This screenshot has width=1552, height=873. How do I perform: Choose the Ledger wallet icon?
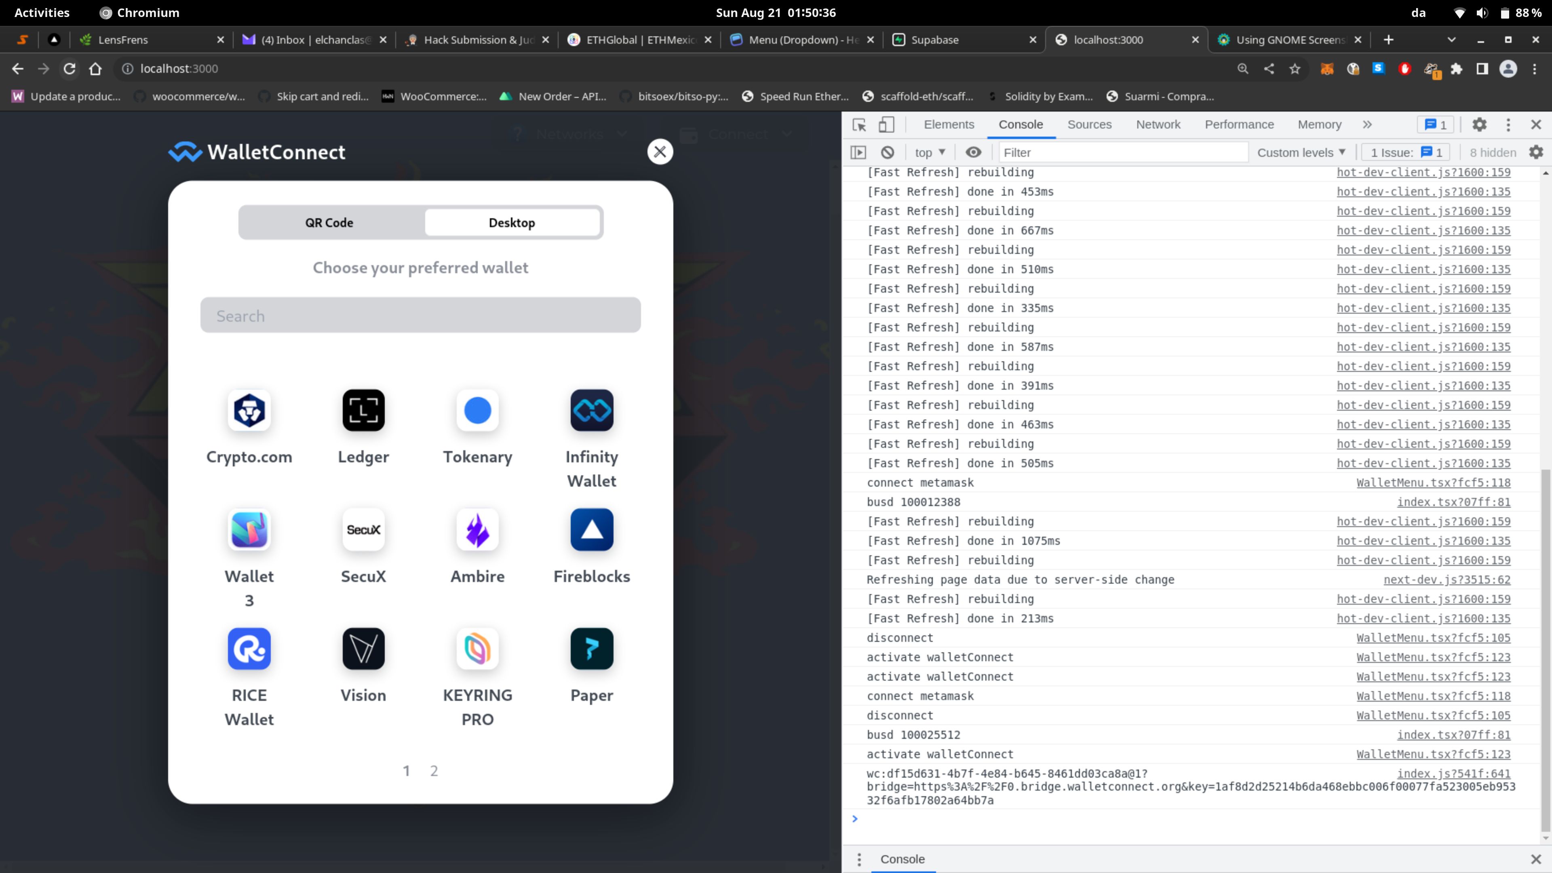tap(363, 410)
